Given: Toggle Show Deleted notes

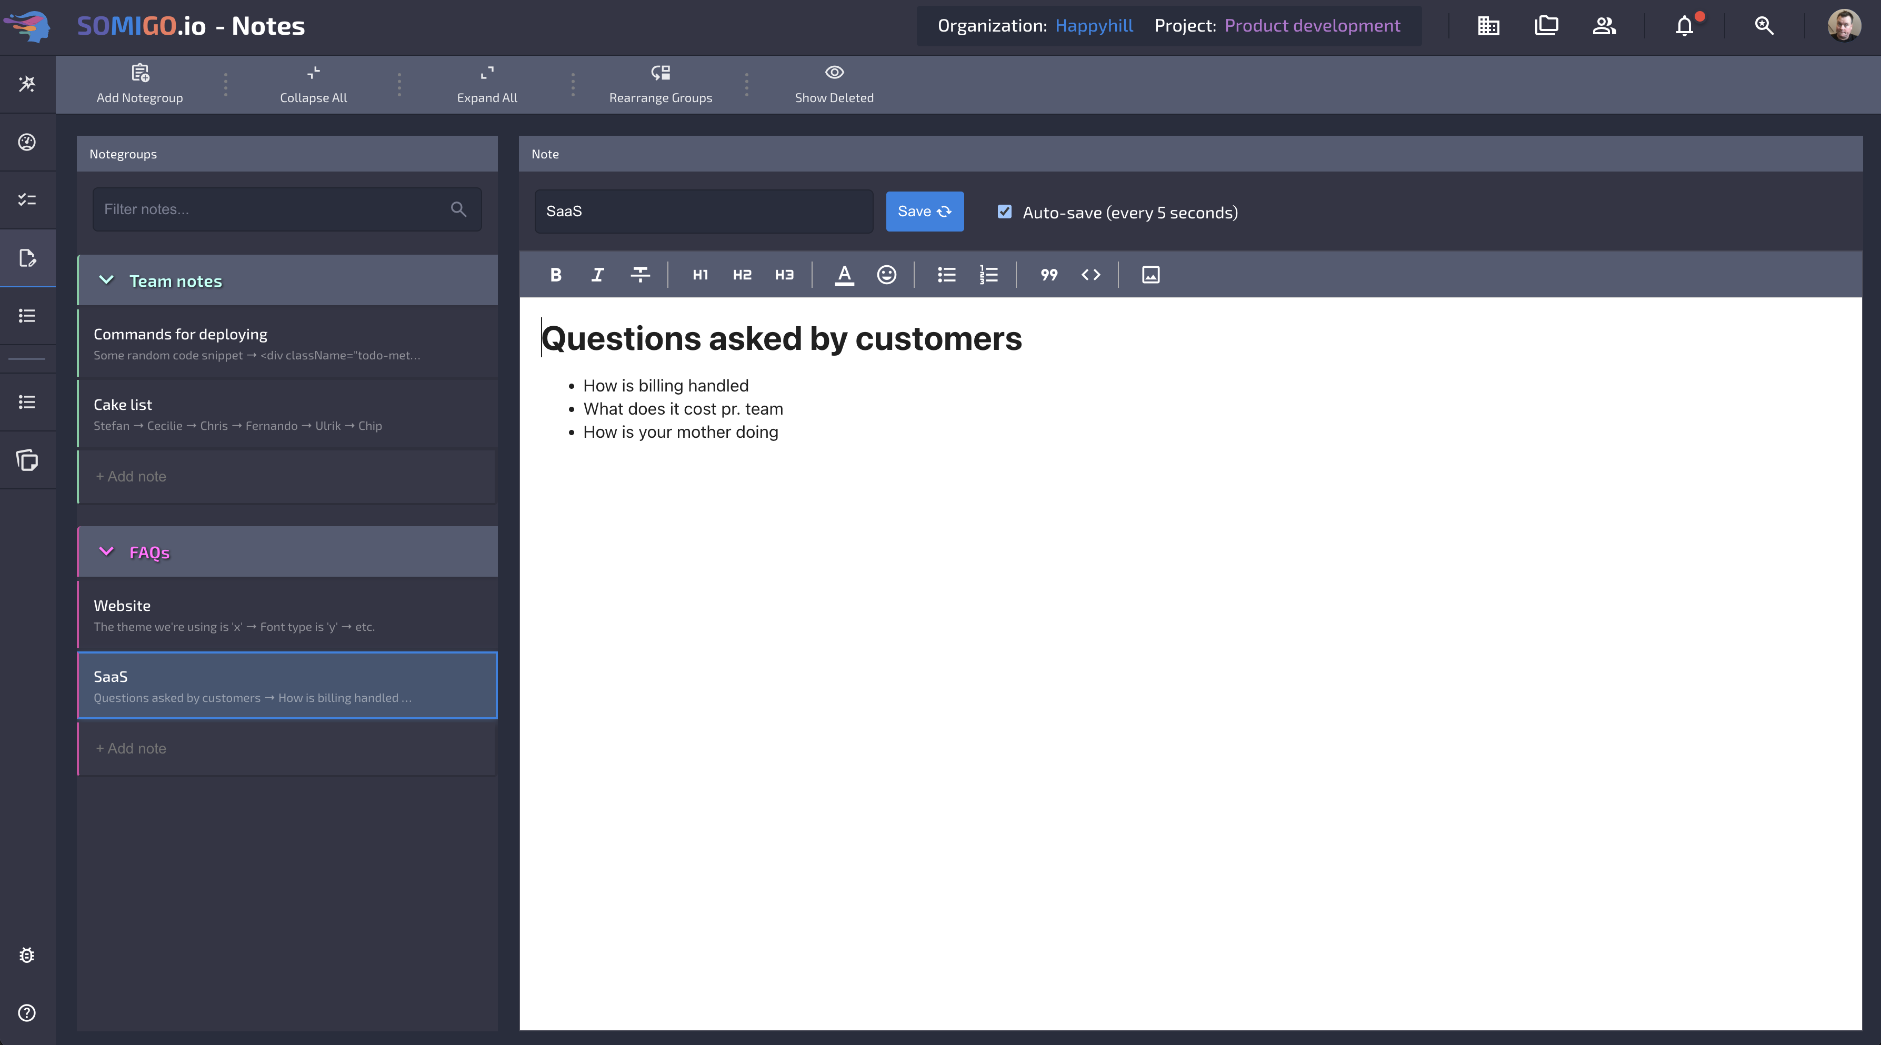Looking at the screenshot, I should [834, 84].
